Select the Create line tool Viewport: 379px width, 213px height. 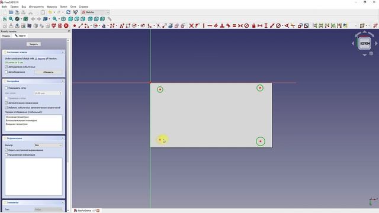pos(81,25)
